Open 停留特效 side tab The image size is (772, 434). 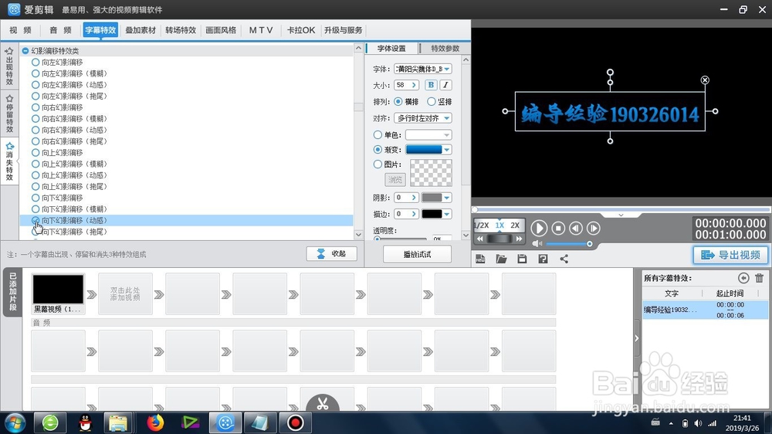pos(9,114)
